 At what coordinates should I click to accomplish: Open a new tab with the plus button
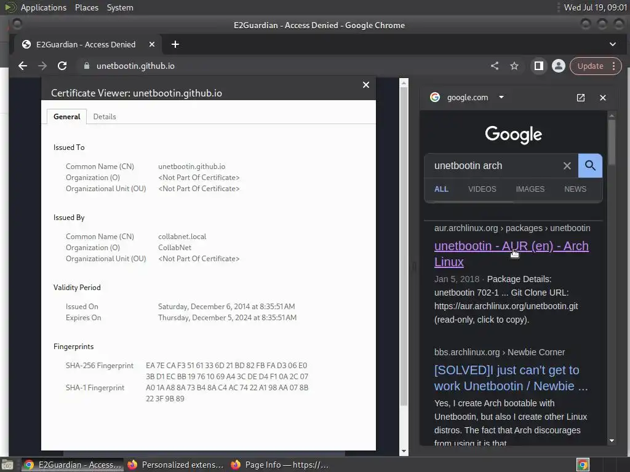click(175, 44)
